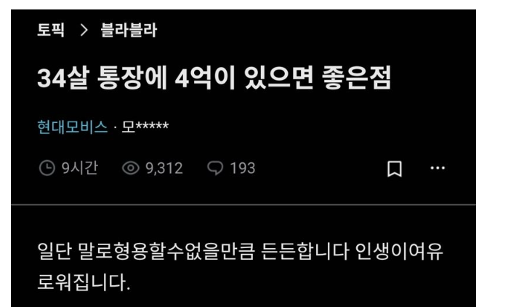Click the eye view count icon

pos(130,168)
